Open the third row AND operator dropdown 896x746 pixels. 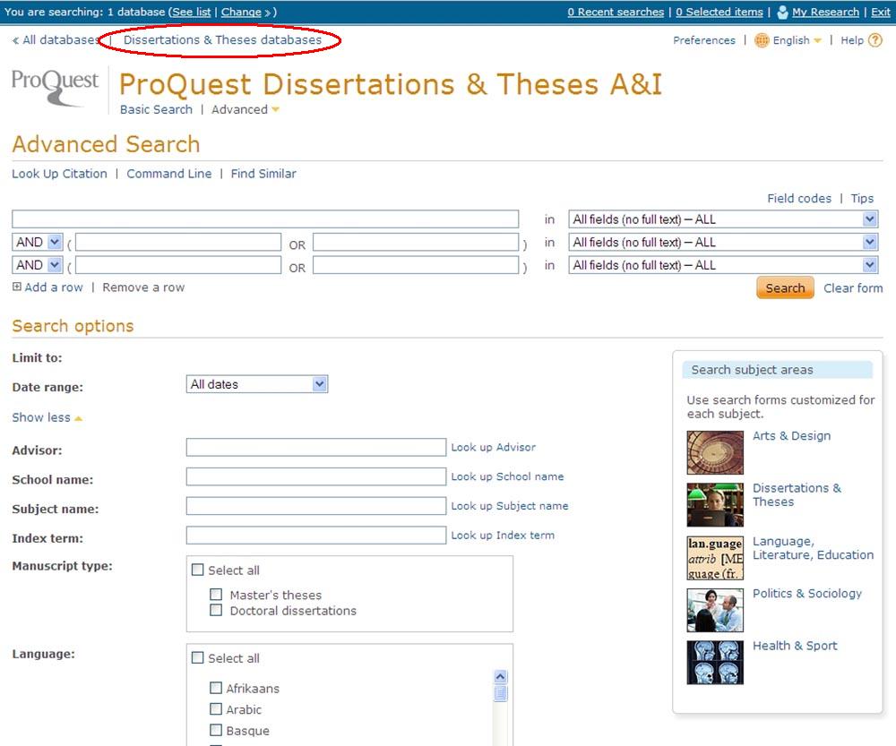tap(37, 265)
